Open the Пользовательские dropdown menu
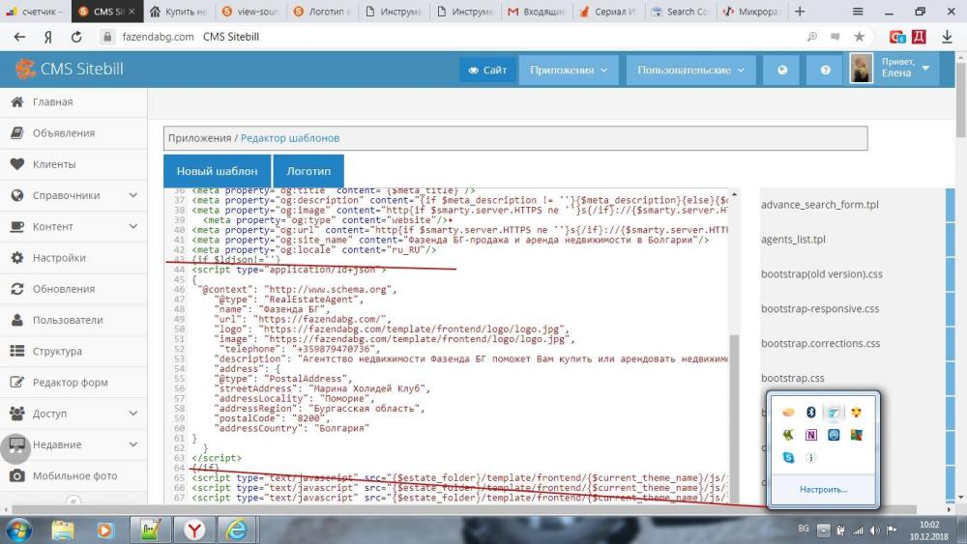The image size is (967, 544). tap(689, 70)
